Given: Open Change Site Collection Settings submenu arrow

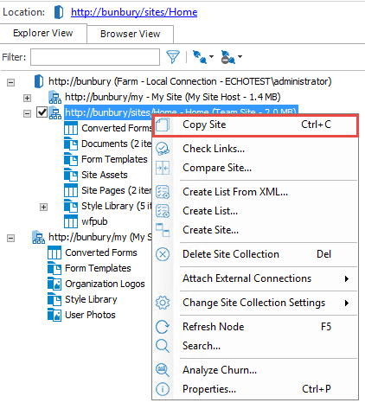Looking at the screenshot, I should tap(347, 303).
